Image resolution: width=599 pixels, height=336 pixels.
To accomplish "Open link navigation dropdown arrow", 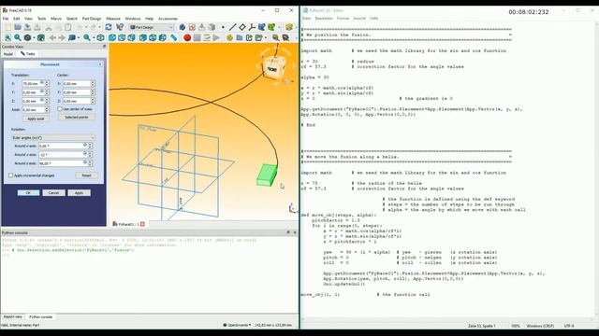I will pyautogui.click(x=79, y=37).
